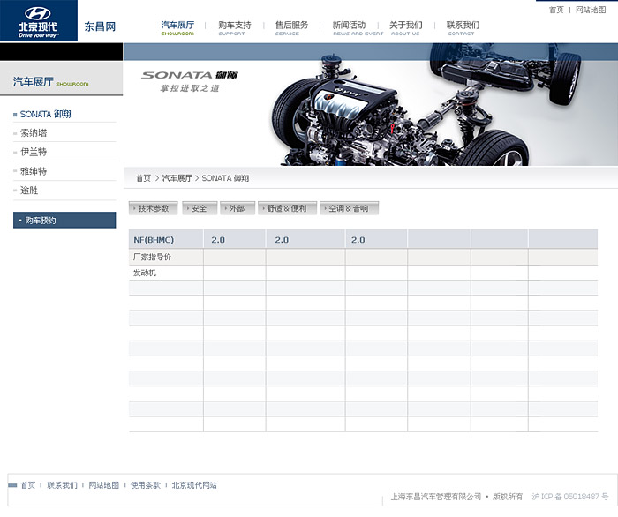Viewport: 618px width, 517px height.
Task: Click the NF(BHMC) table header cell
Action: click(166, 239)
